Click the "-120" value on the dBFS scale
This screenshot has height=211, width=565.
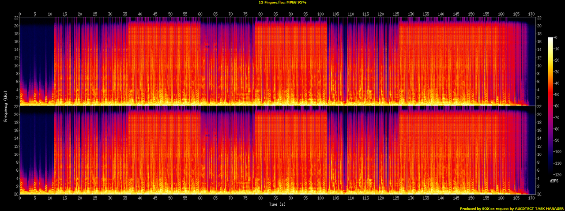pos(558,176)
